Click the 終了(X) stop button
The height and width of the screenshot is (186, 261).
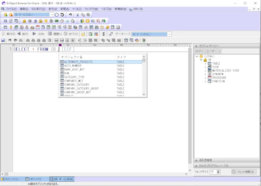click(x=71, y=34)
